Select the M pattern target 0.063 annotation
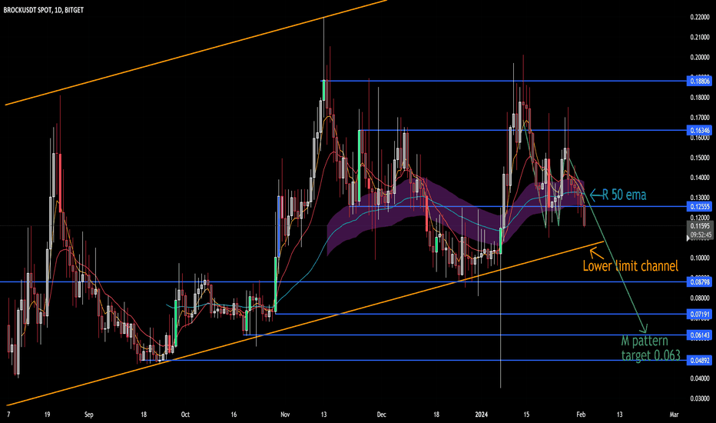 coord(651,348)
